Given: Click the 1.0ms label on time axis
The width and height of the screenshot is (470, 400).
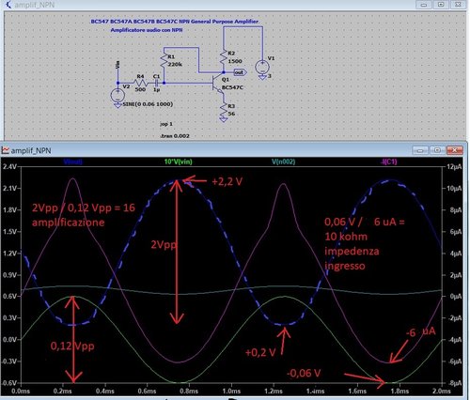Looking at the screenshot, I should (231, 391).
